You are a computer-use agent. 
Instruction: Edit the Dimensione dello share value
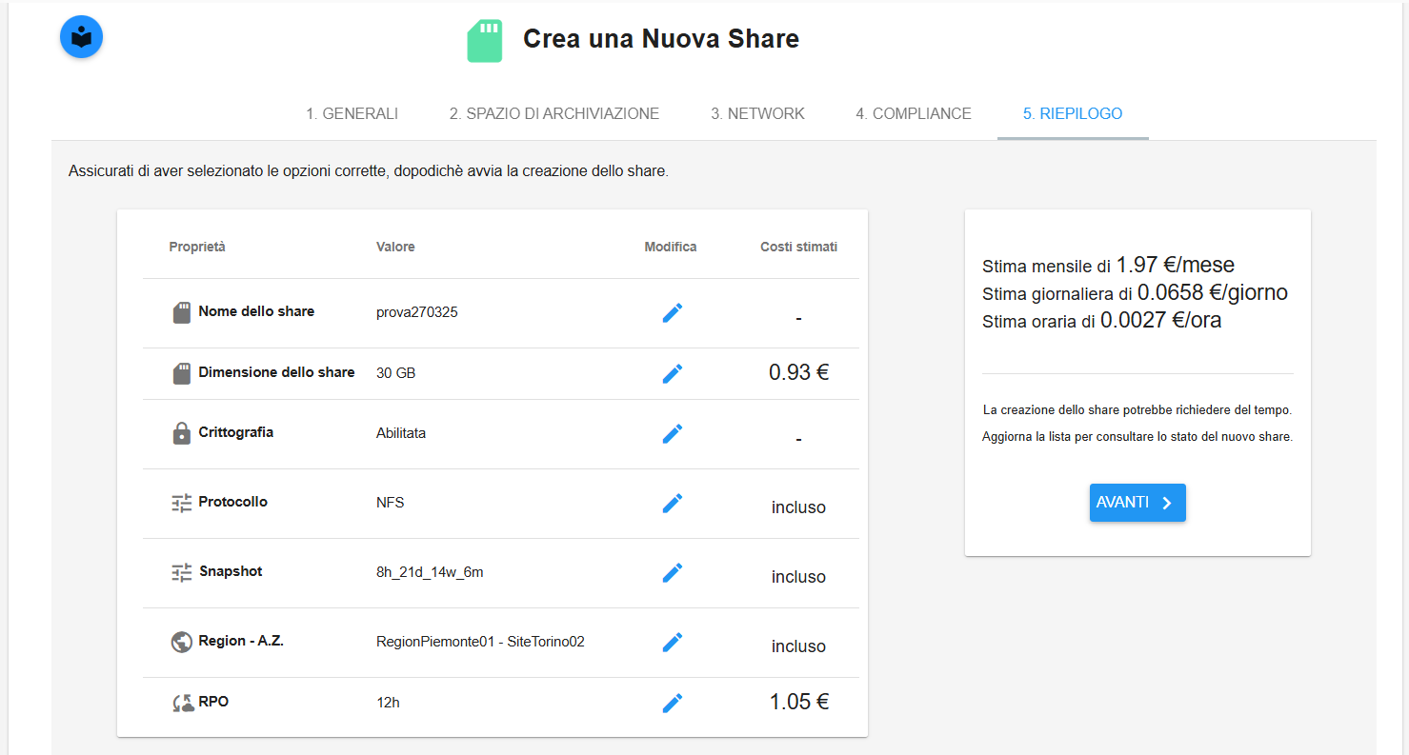point(673,373)
